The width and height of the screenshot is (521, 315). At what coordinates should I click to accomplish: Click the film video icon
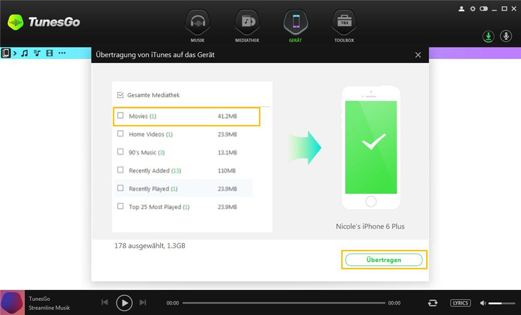click(x=50, y=53)
